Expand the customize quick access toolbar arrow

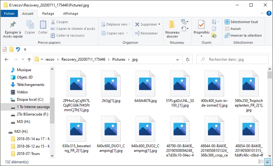(25, 50)
